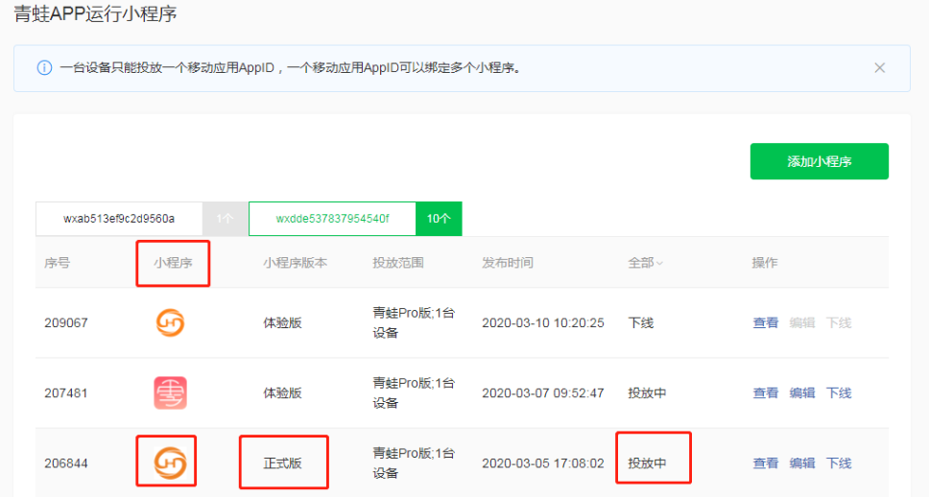Viewport: 929px width, 497px height.
Task: Click the 投放中 status of row 206844
Action: 648,463
